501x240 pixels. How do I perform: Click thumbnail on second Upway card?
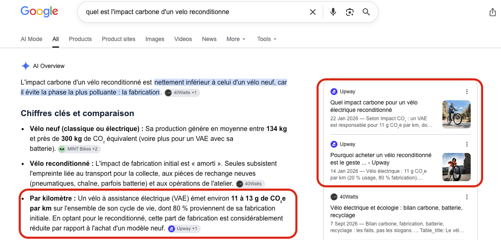point(457,167)
